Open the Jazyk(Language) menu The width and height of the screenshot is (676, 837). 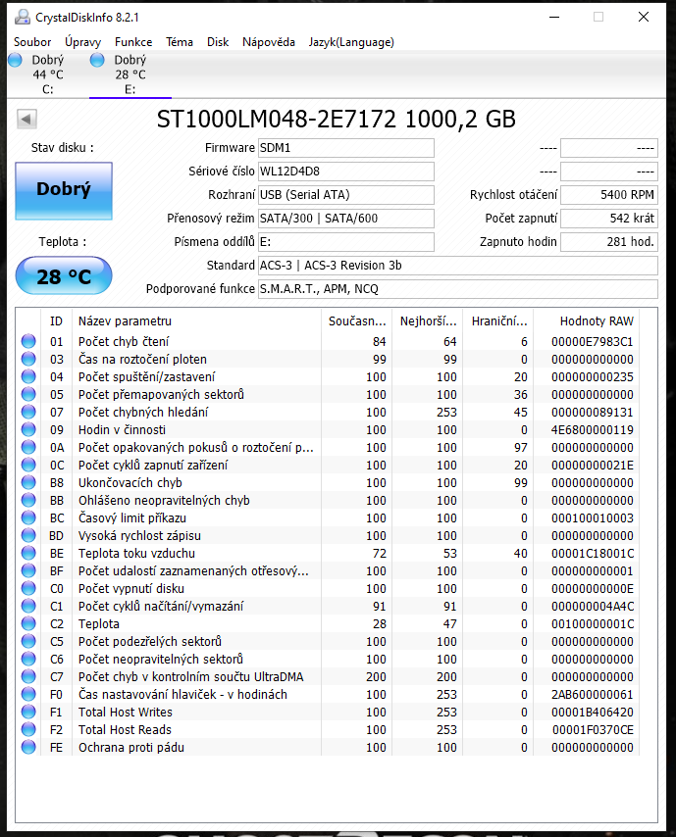tap(351, 42)
